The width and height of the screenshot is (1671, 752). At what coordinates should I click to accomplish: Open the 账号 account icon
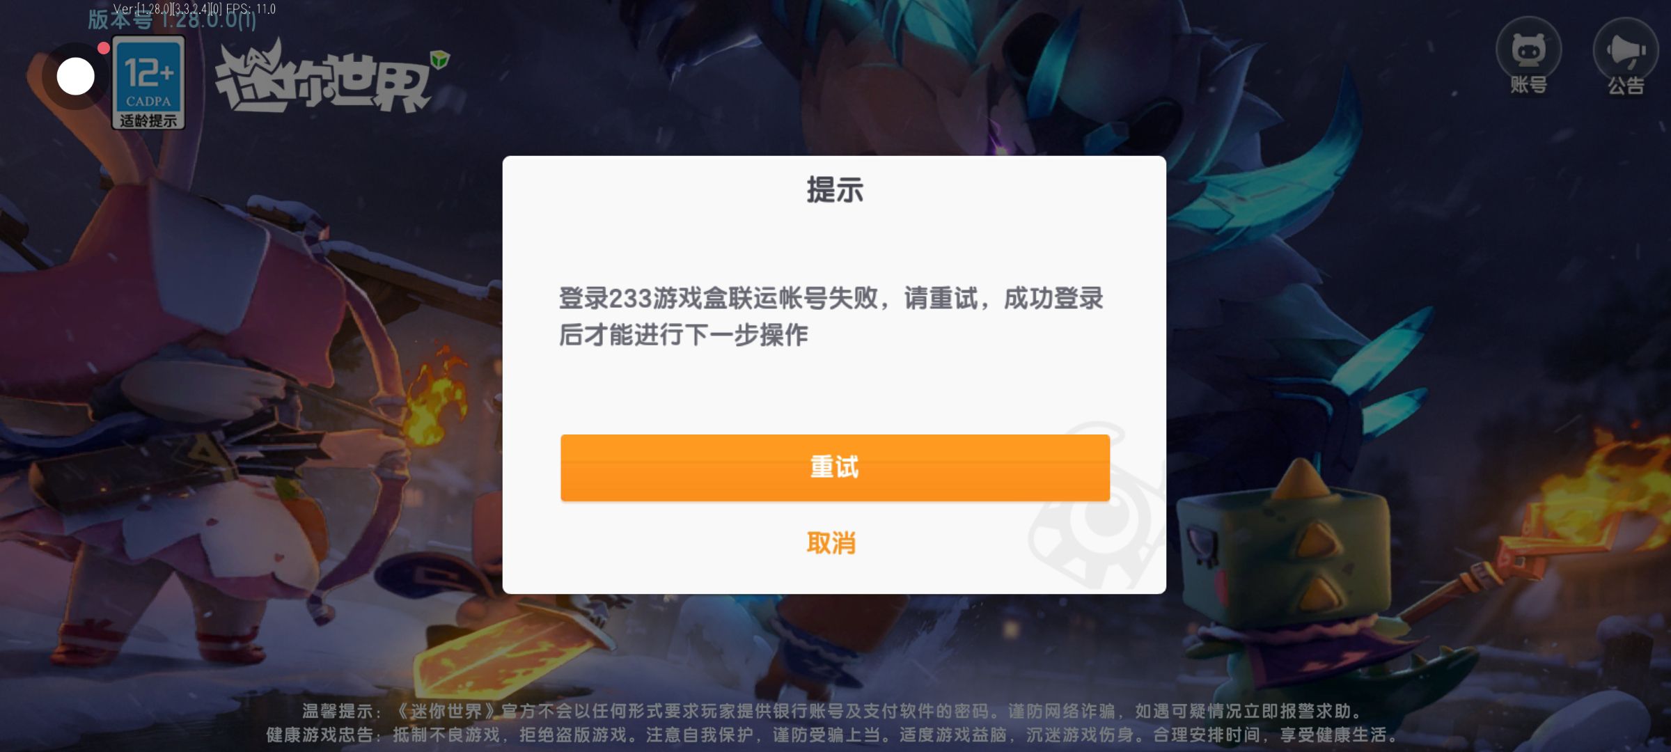click(x=1528, y=57)
